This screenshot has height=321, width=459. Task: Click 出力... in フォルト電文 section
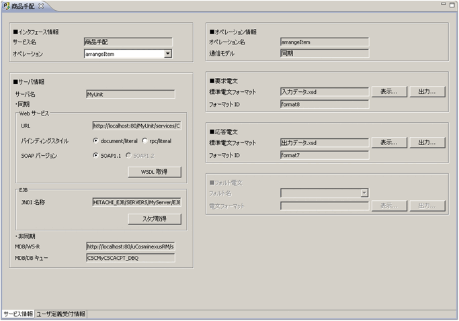[x=427, y=205]
